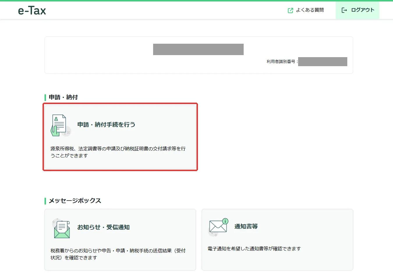This screenshot has width=393, height=274.
Task: Open the 通知書等 card
Action: (x=277, y=240)
